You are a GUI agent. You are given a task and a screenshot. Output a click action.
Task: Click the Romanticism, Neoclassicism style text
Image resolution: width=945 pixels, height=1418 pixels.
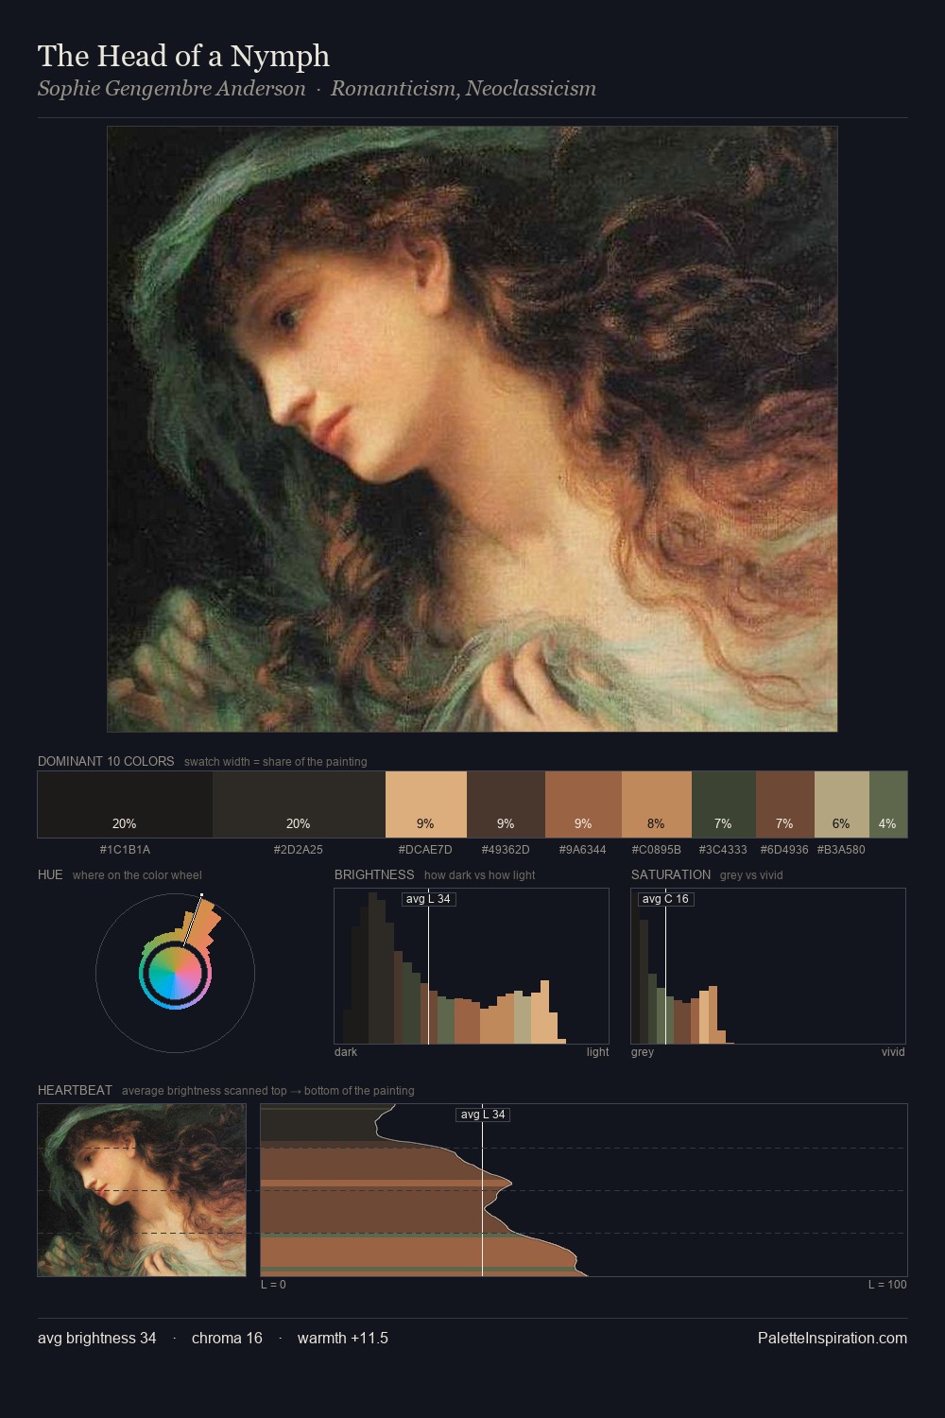pyautogui.click(x=463, y=89)
